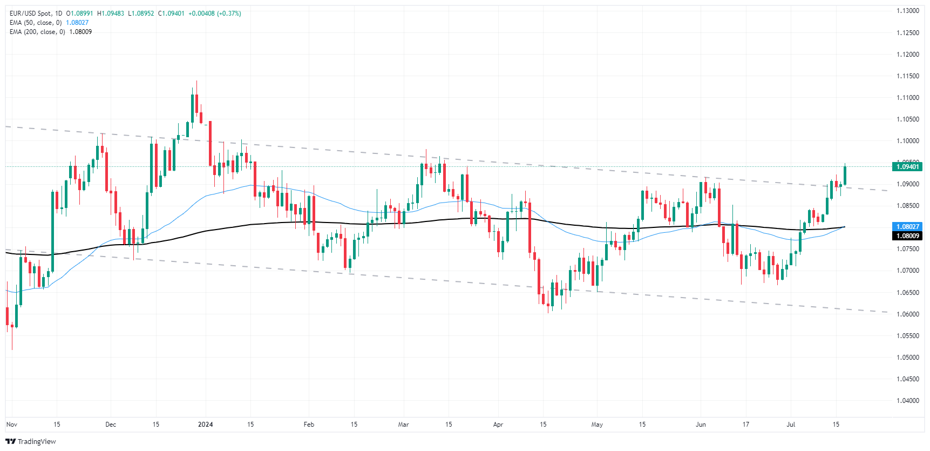Select the EMA 50 indicator legend

click(x=36, y=23)
